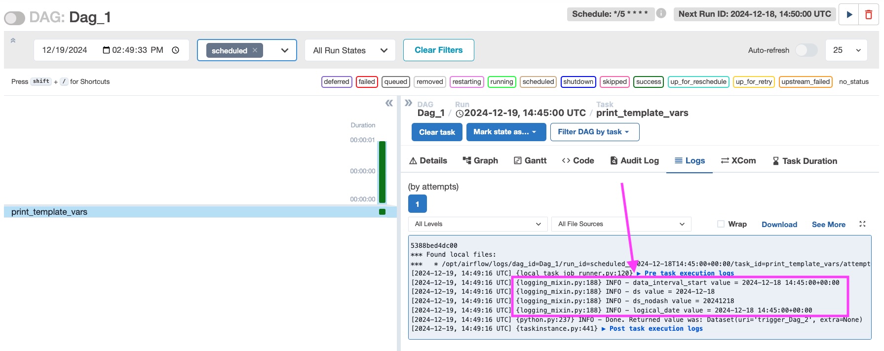Expand the Mark state as menu

(x=505, y=132)
